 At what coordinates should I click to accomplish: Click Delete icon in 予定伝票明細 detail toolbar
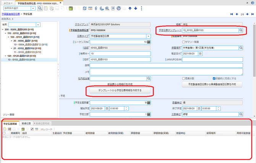pos(23,129)
